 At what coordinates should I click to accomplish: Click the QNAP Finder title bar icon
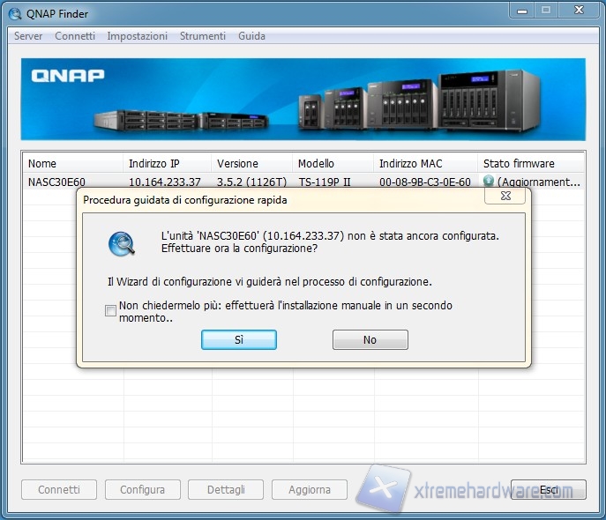14,12
